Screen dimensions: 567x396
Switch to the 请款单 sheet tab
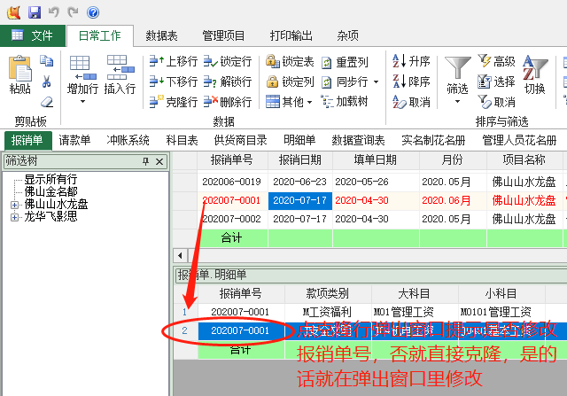pos(74,140)
